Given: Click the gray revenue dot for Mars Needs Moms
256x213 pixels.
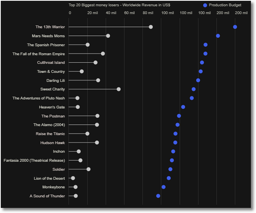Looking at the screenshot, I should (x=108, y=36).
